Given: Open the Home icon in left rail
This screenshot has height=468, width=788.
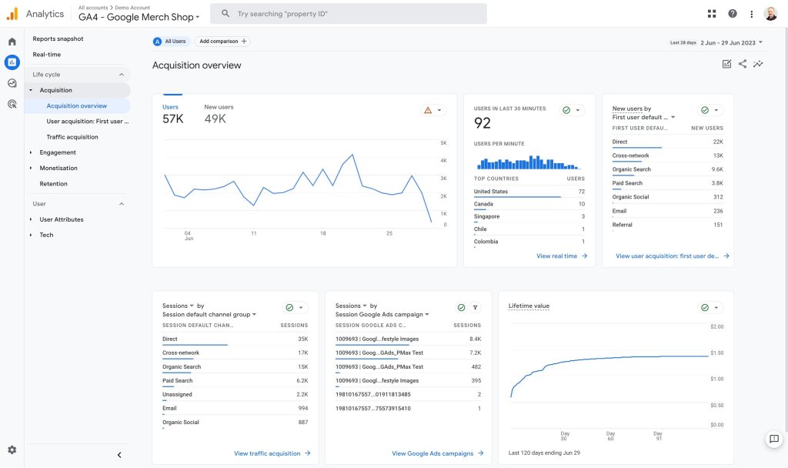Looking at the screenshot, I should [12, 42].
